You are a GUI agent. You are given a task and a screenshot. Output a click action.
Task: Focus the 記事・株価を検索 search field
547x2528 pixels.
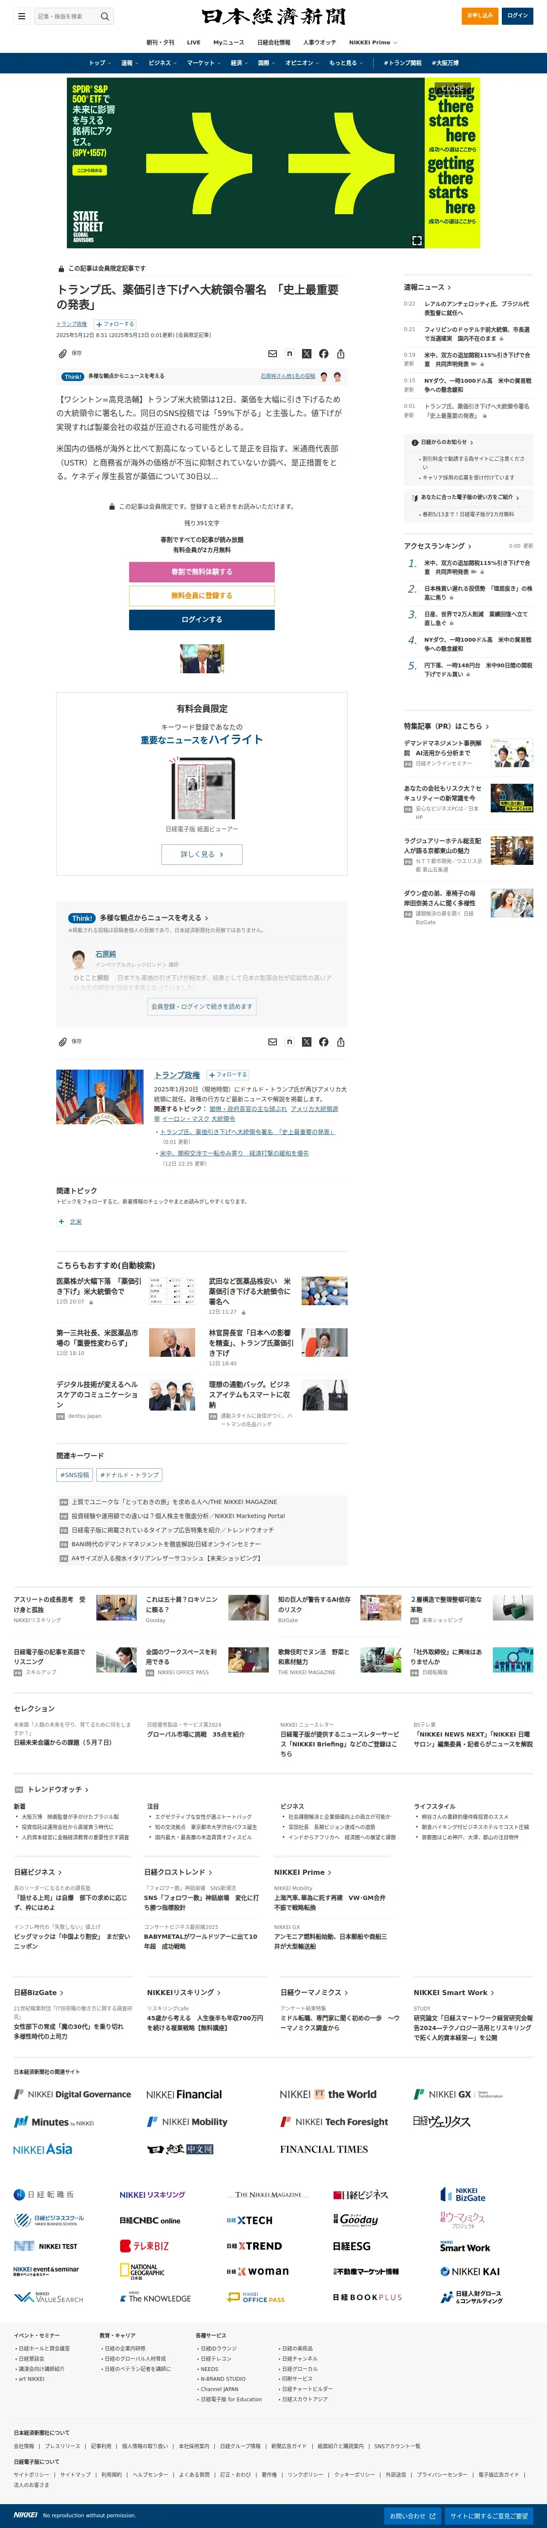pos(66,16)
